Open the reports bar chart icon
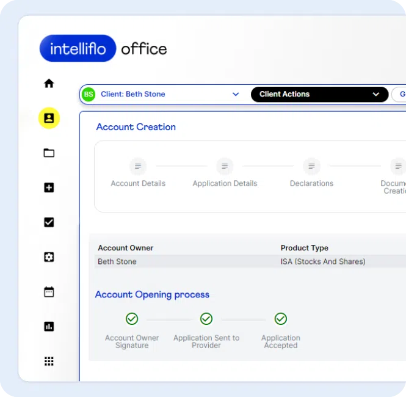The height and width of the screenshot is (397, 406). point(49,327)
